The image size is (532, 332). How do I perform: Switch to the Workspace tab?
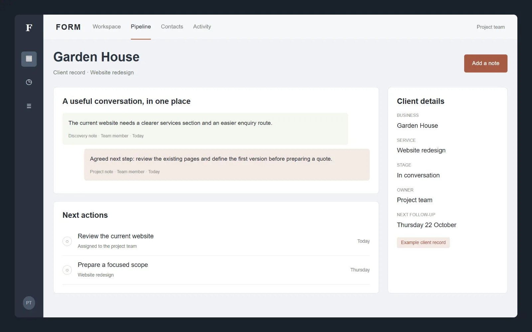pos(107,27)
